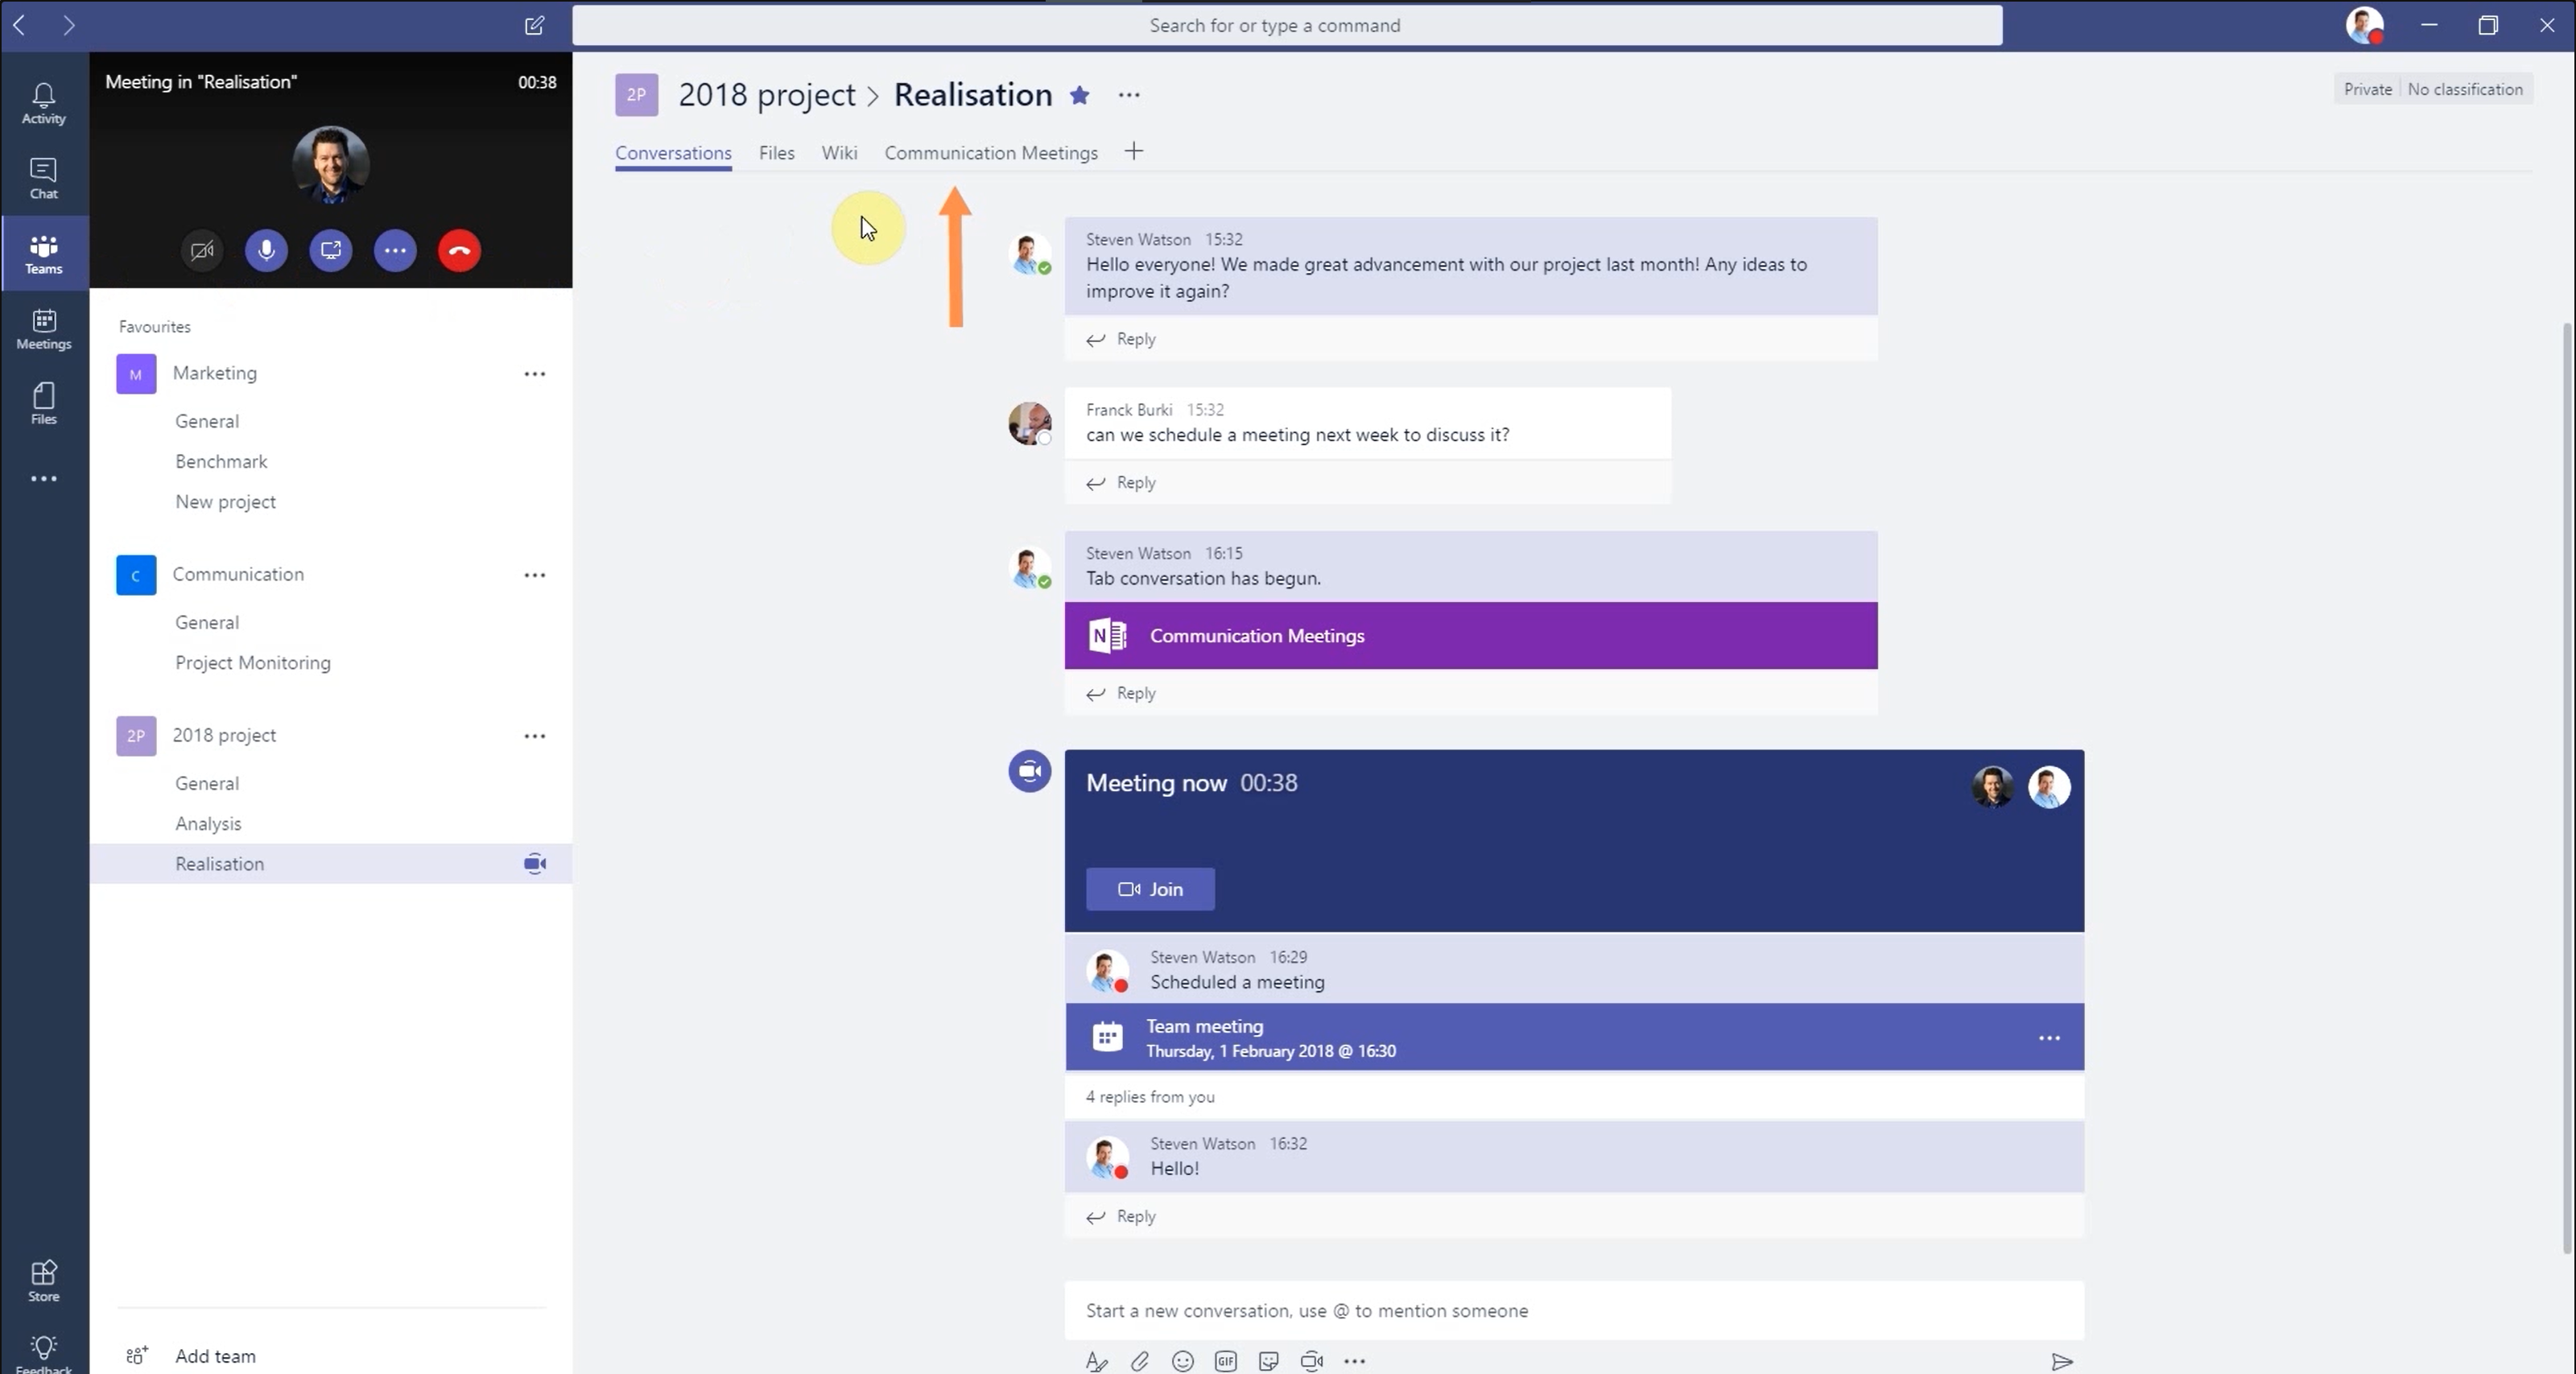Open New project channel

(x=225, y=502)
